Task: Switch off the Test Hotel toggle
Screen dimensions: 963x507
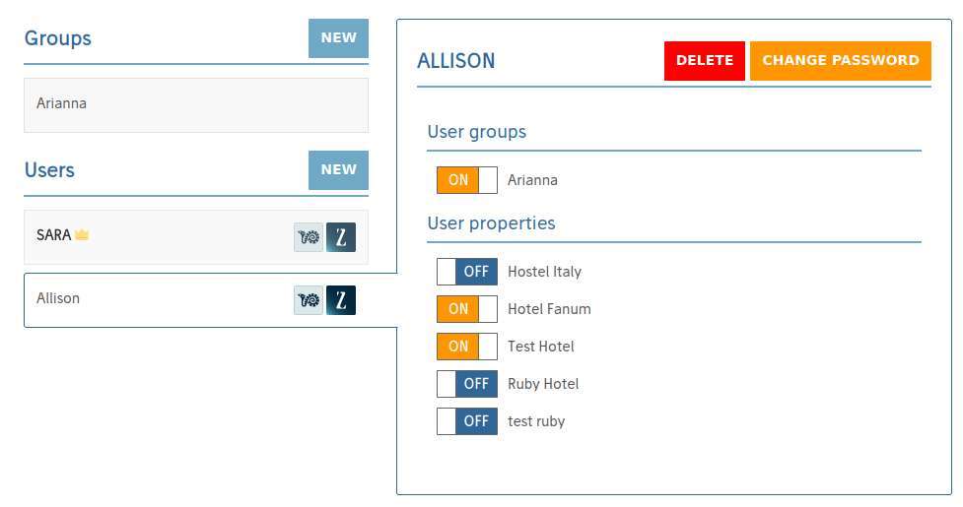Action: [x=467, y=347]
